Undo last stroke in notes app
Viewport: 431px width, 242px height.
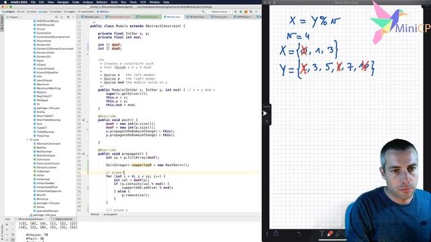click(299, 234)
